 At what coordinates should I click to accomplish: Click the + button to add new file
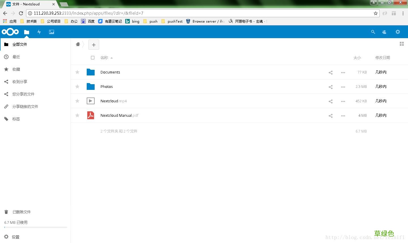tap(94, 45)
